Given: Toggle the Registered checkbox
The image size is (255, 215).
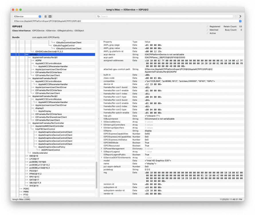Looking at the screenshot, I should pyautogui.click(x=207, y=27).
